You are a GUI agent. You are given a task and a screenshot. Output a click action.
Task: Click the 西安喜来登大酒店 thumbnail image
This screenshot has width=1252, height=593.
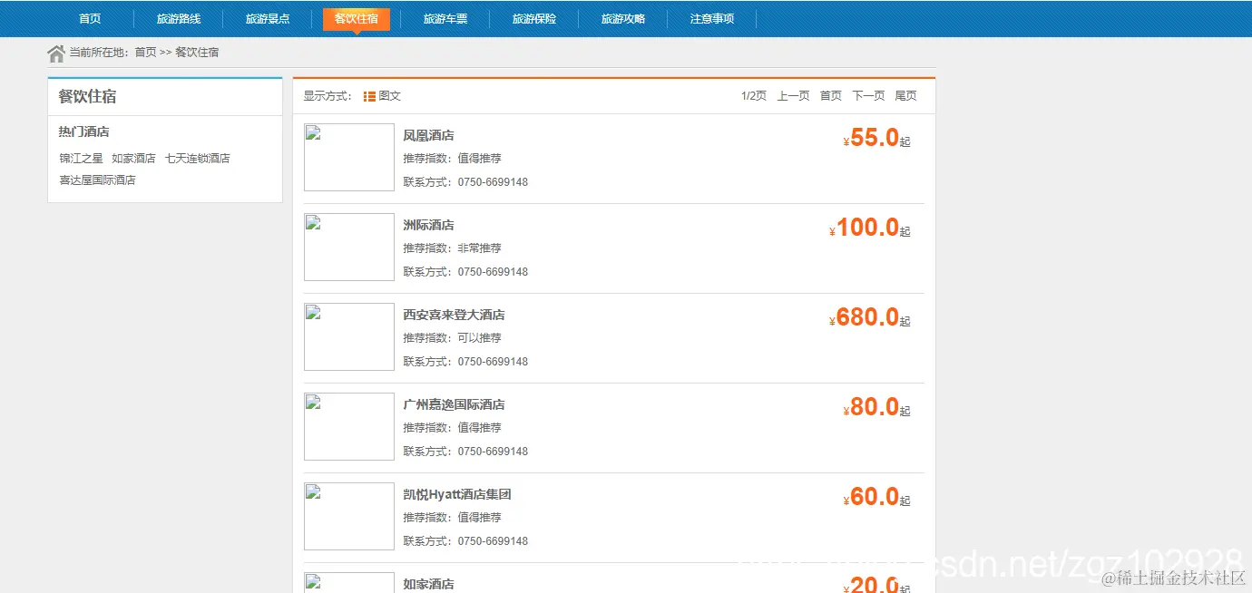pyautogui.click(x=349, y=337)
